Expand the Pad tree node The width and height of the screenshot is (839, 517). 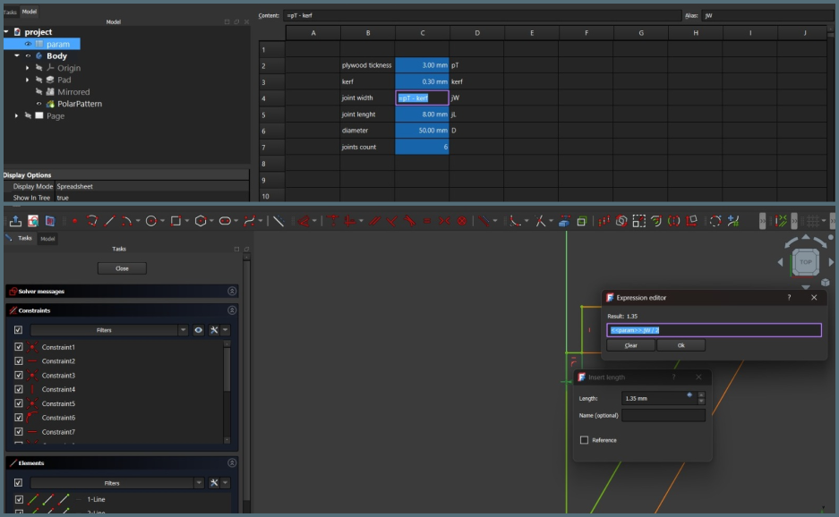27,80
